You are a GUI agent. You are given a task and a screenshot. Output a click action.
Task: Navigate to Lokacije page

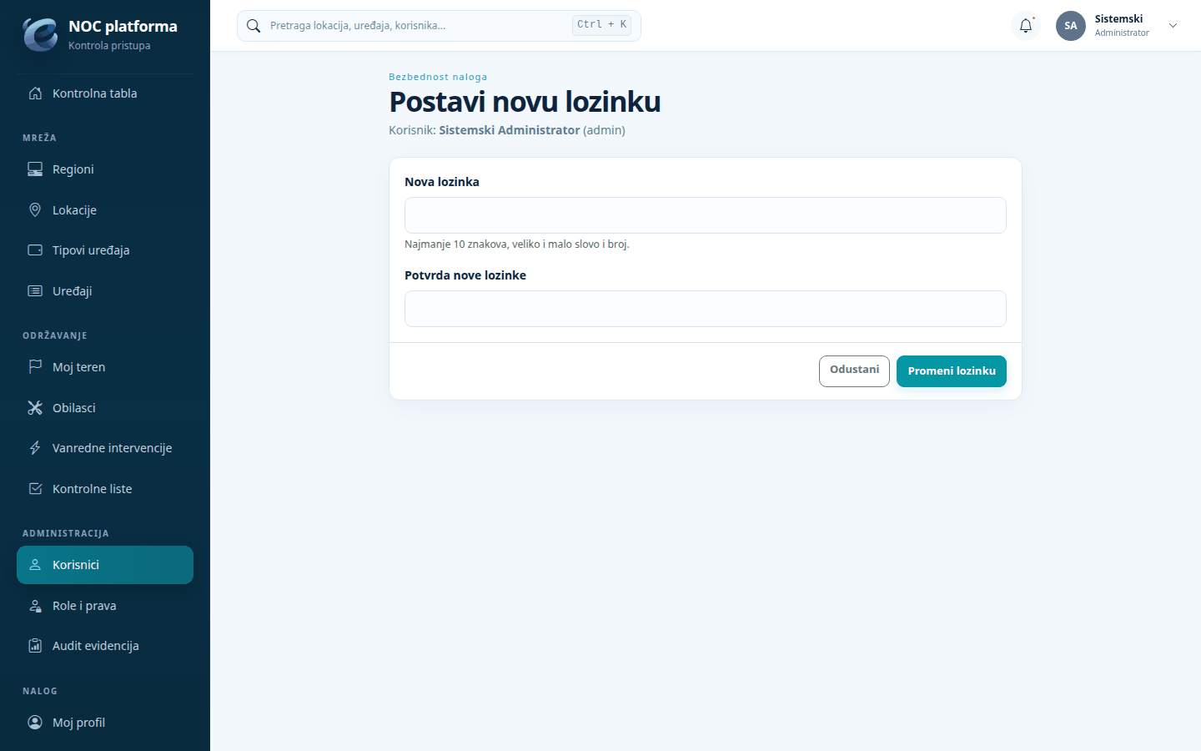tap(105, 210)
